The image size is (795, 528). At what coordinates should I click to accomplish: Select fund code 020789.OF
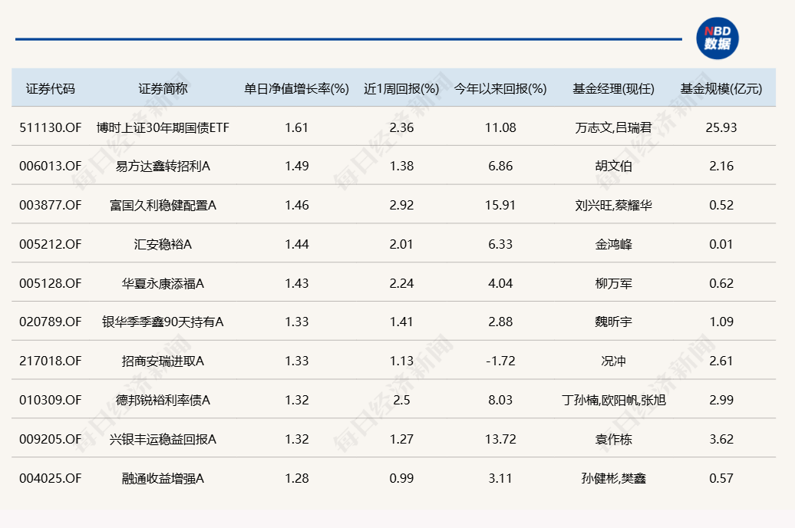point(50,322)
